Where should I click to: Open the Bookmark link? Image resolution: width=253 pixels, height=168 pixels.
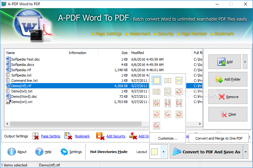82,136
